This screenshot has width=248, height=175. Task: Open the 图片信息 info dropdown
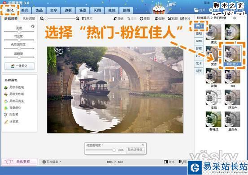pyautogui.click(x=52, y=162)
